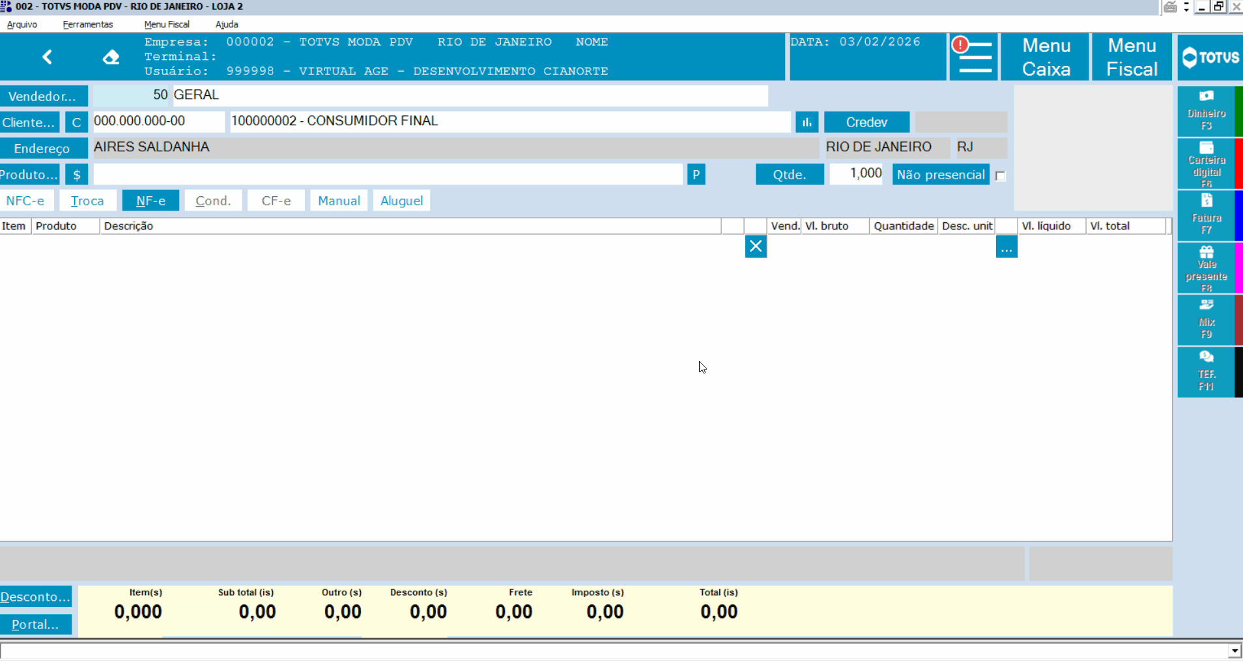The width and height of the screenshot is (1243, 661).
Task: Open the alert hamburger menu
Action: coord(973,57)
